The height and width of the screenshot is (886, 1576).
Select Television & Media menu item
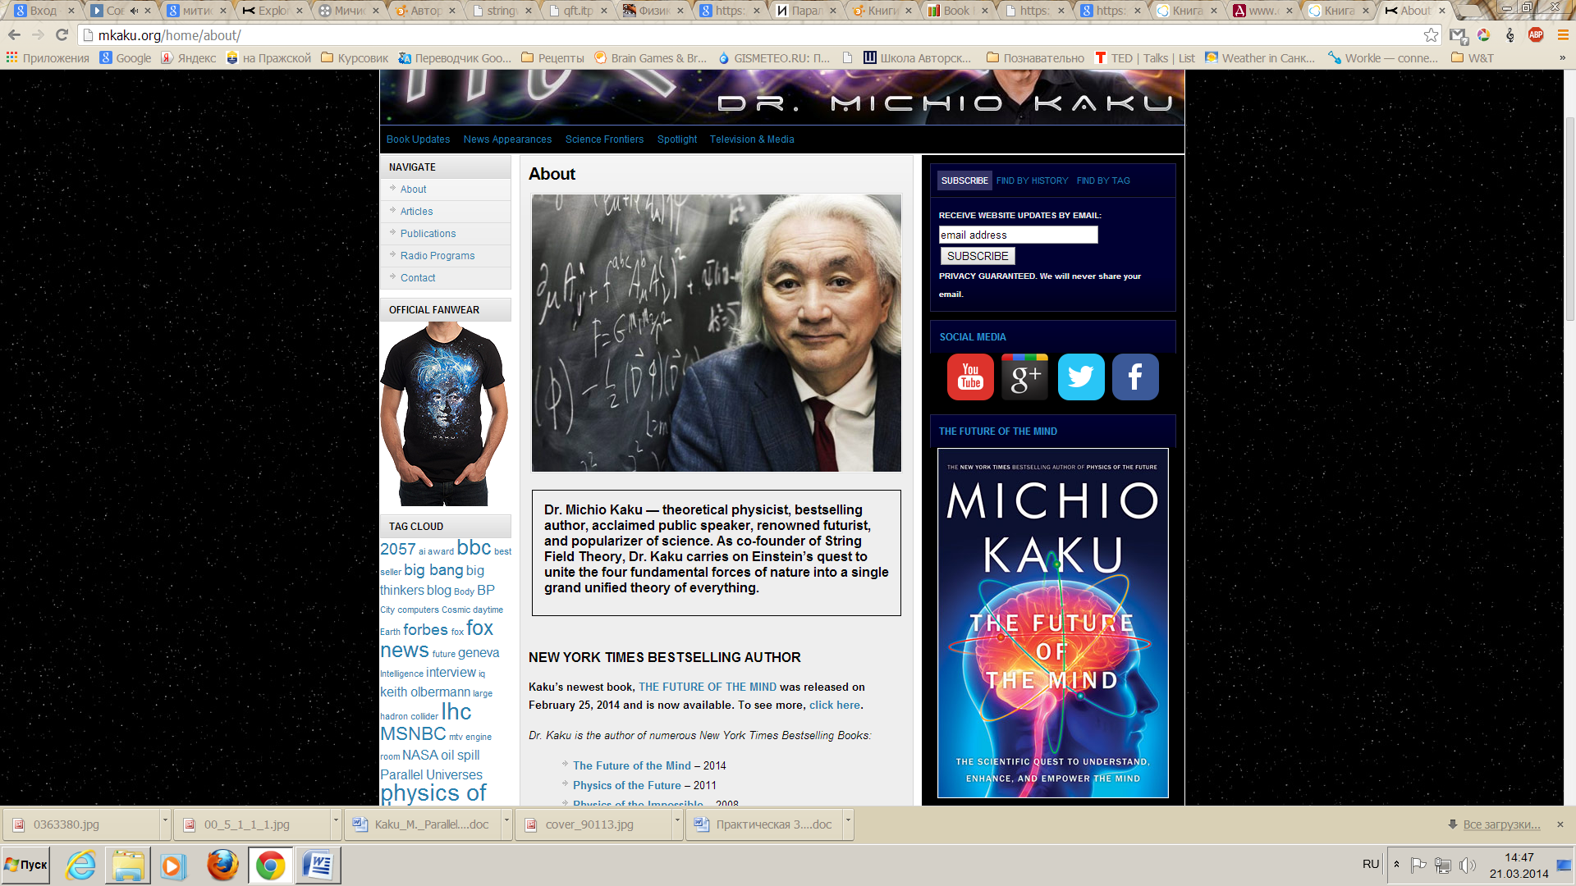752,139
